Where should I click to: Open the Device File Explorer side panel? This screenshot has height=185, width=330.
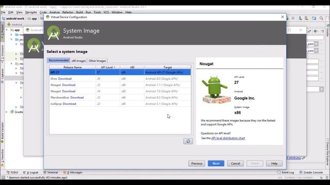pyautogui.click(x=328, y=152)
